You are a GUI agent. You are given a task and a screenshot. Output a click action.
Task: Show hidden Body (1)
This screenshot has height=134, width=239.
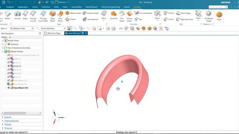point(9,59)
